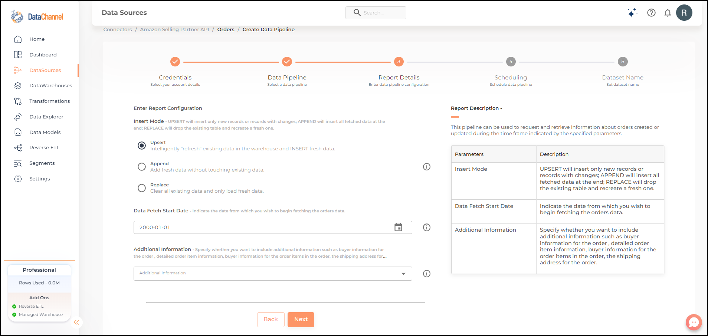Open notifications bell
Image resolution: width=708 pixels, height=336 pixels.
pos(668,13)
